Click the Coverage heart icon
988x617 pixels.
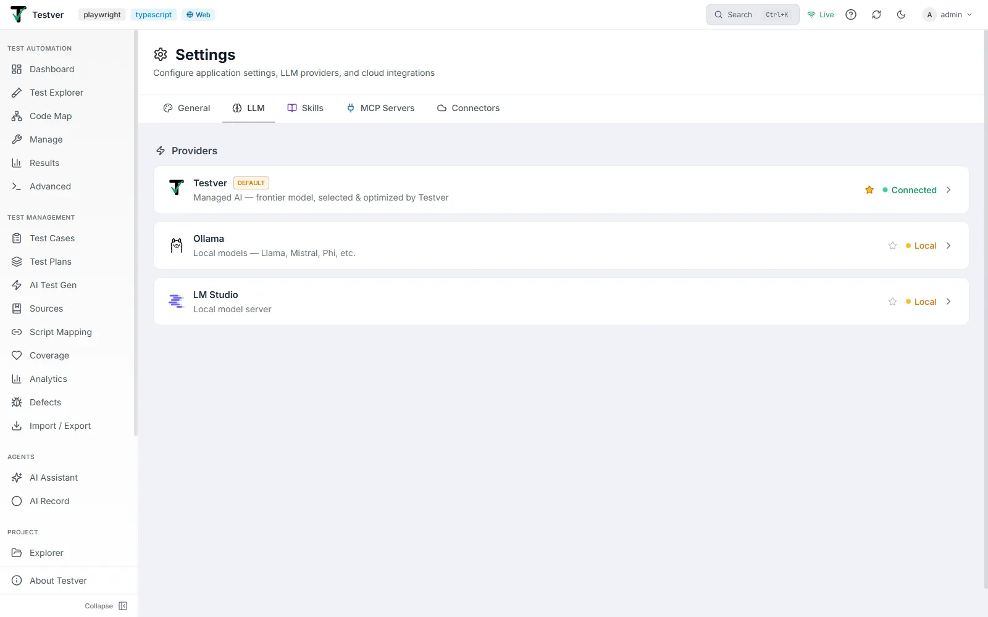pos(17,355)
